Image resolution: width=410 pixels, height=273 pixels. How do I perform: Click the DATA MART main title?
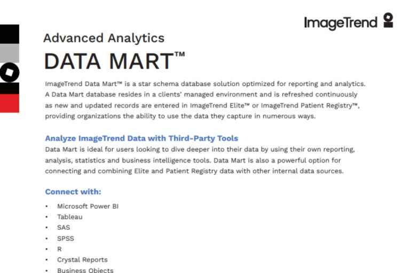tap(108, 62)
